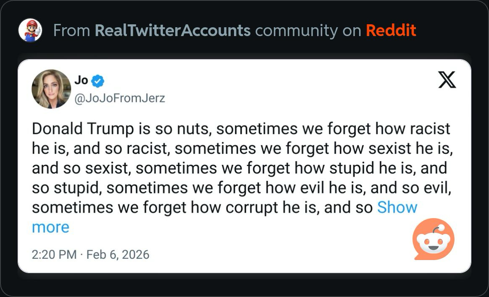The height and width of the screenshot is (297, 489).
Task: Click the "more" word below tweet text
Action: pos(50,227)
